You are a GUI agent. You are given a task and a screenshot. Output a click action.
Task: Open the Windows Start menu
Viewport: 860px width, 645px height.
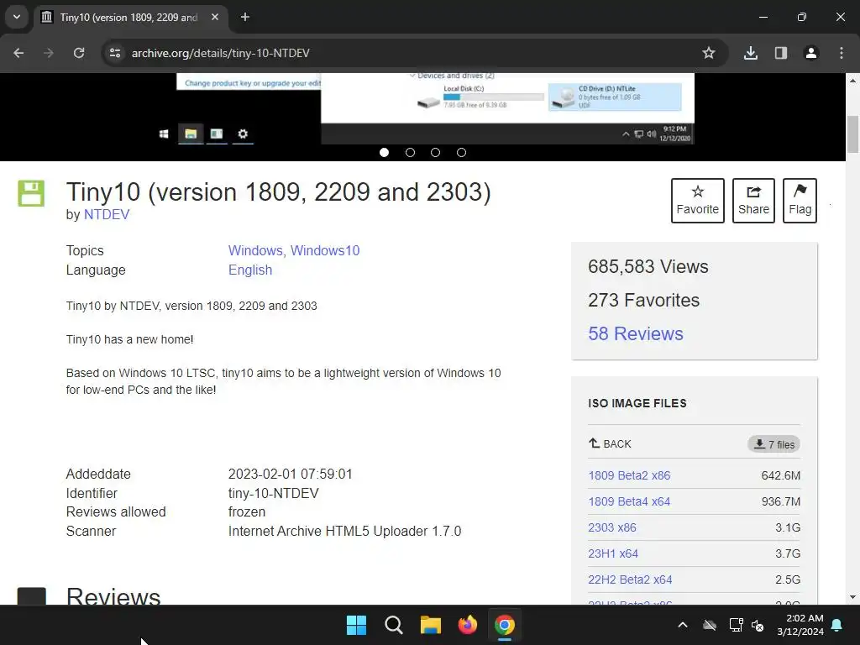pos(356,625)
